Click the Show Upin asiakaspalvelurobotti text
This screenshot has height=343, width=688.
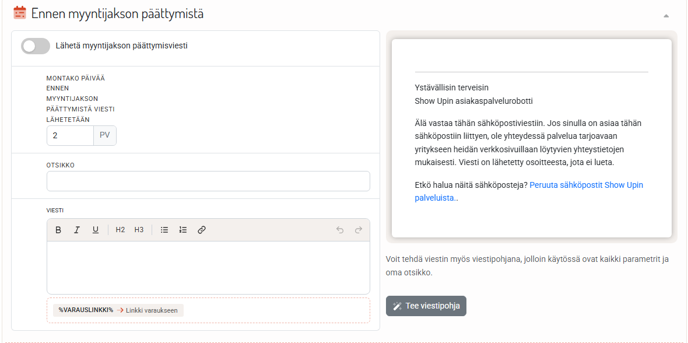(474, 101)
